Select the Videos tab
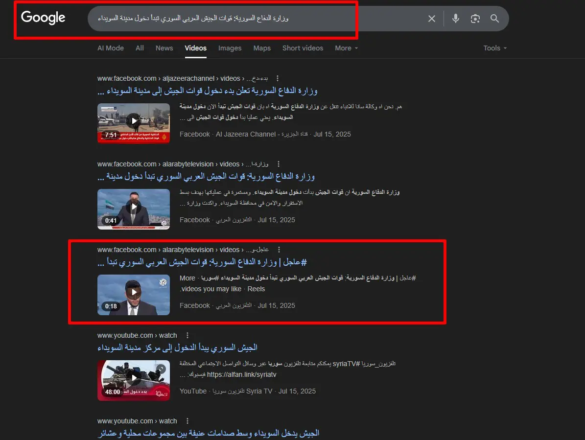 coord(195,48)
